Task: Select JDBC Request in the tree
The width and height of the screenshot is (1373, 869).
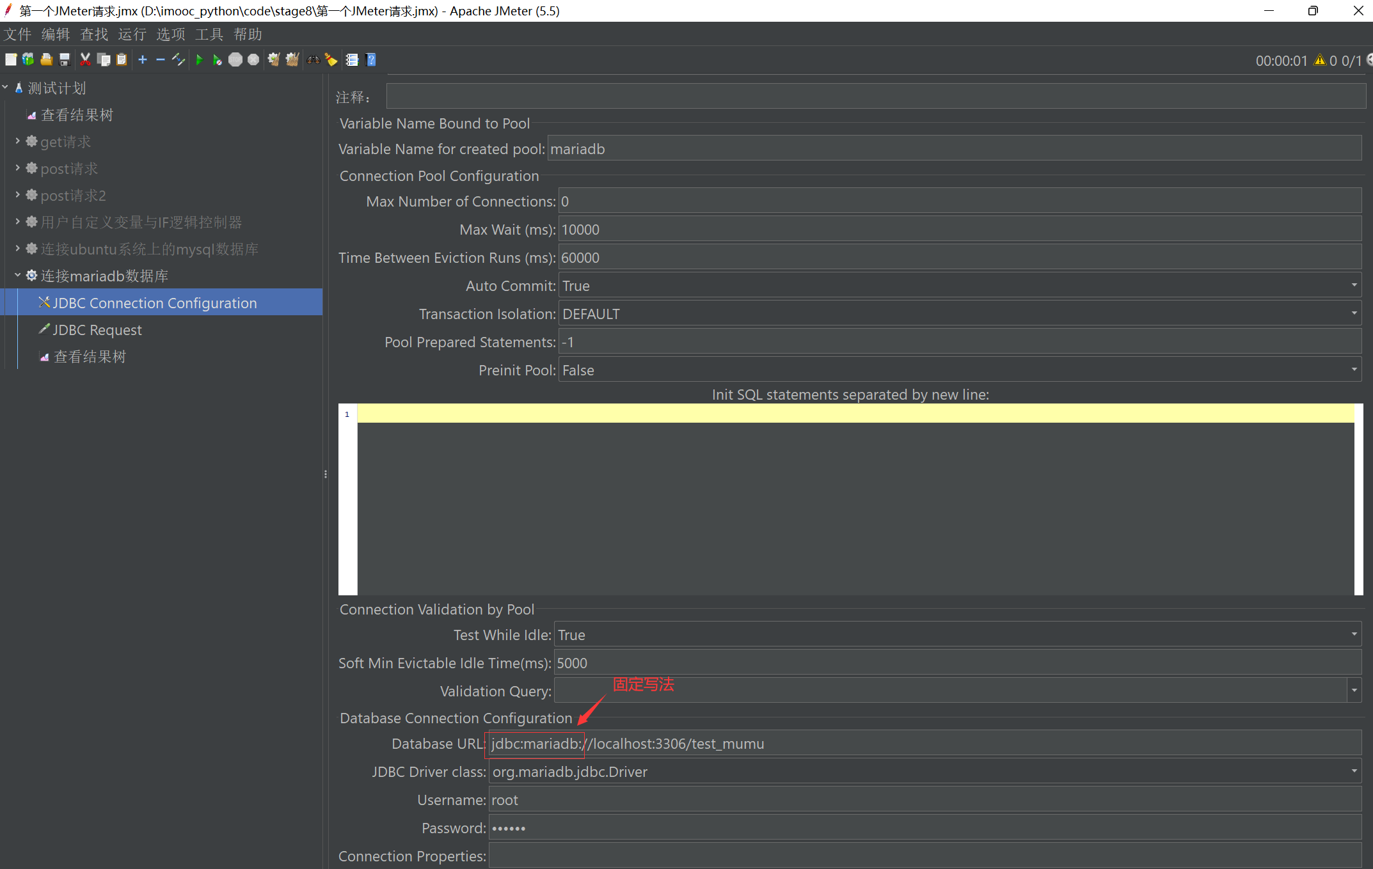Action: pyautogui.click(x=97, y=330)
